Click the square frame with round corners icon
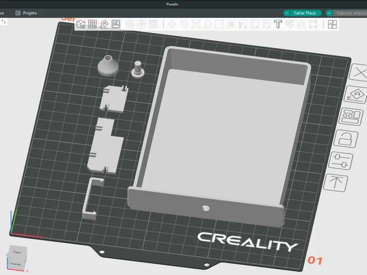The image size is (367, 275). pyautogui.click(x=313, y=24)
